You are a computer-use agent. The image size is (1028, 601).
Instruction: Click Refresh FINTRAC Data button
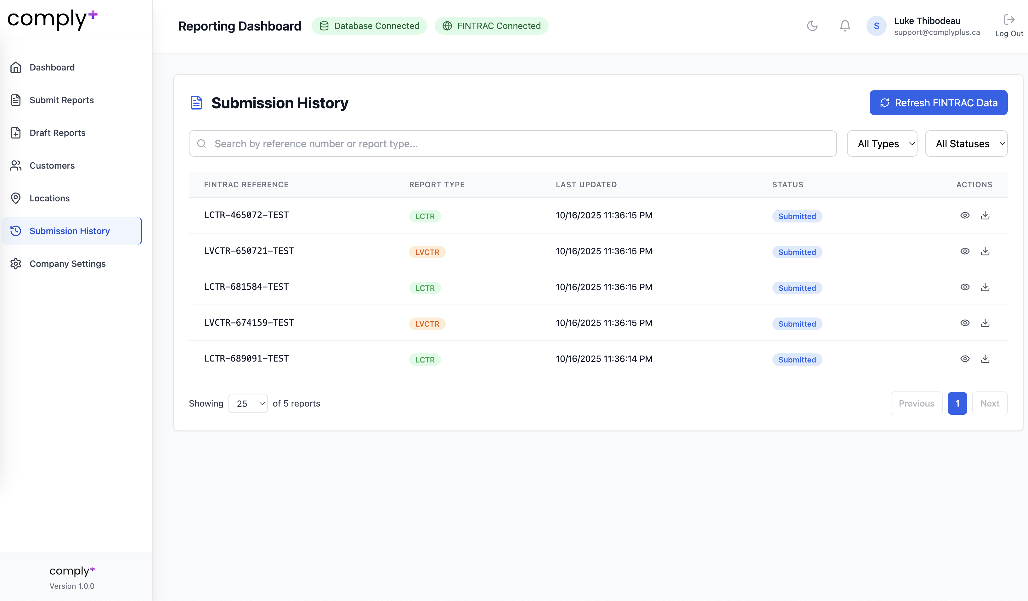[x=938, y=103]
